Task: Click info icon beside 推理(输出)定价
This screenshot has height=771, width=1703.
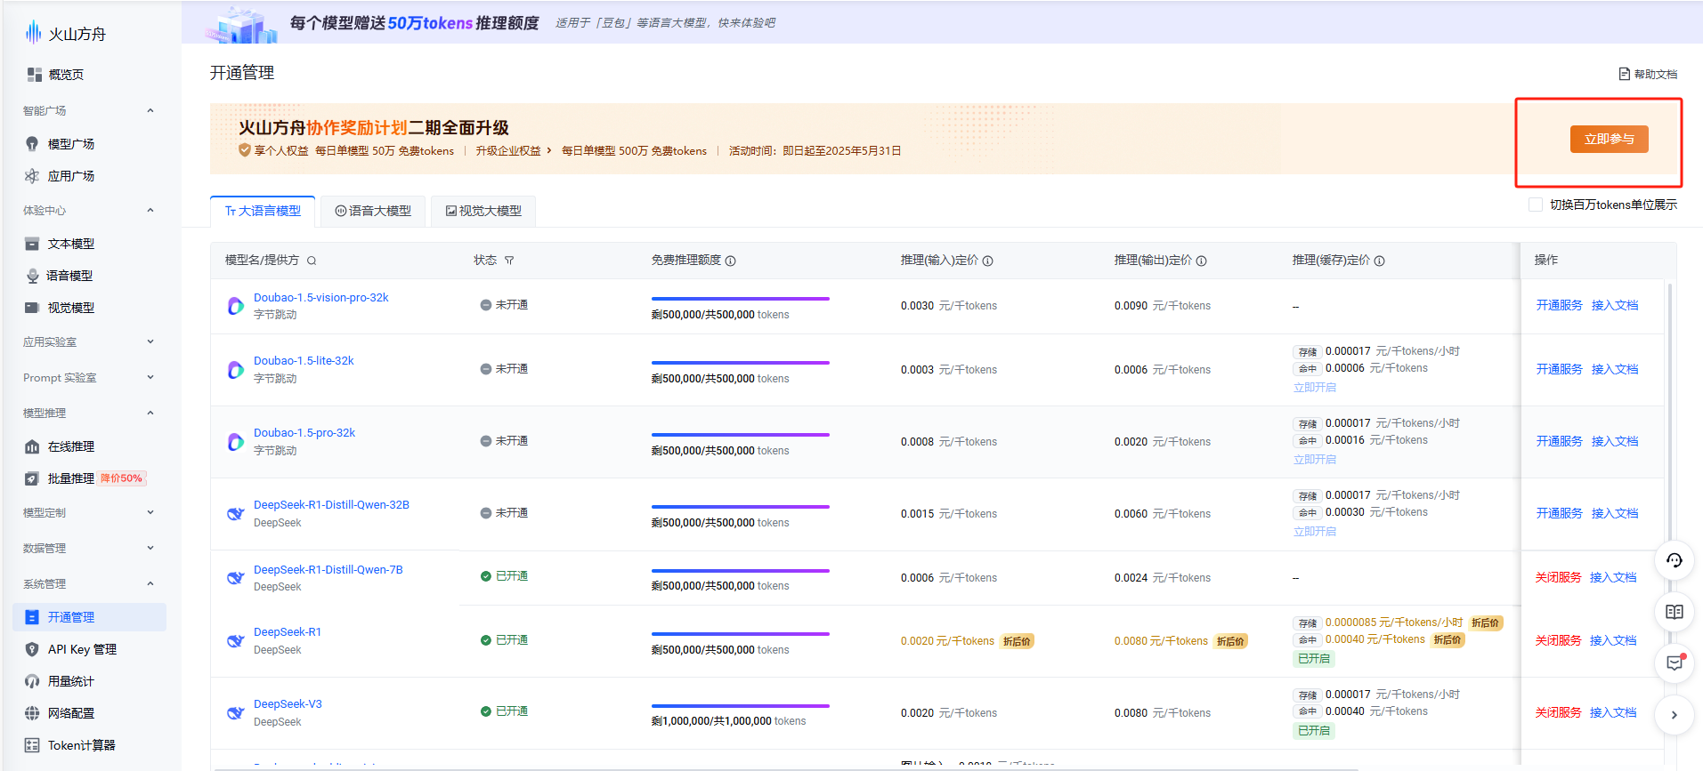Action: (x=1202, y=261)
